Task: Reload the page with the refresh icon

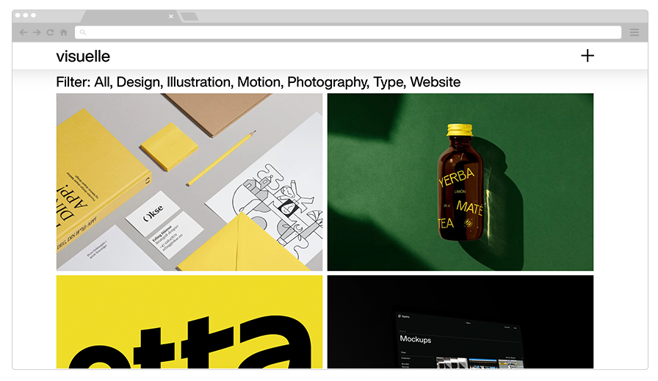Action: 51,32
